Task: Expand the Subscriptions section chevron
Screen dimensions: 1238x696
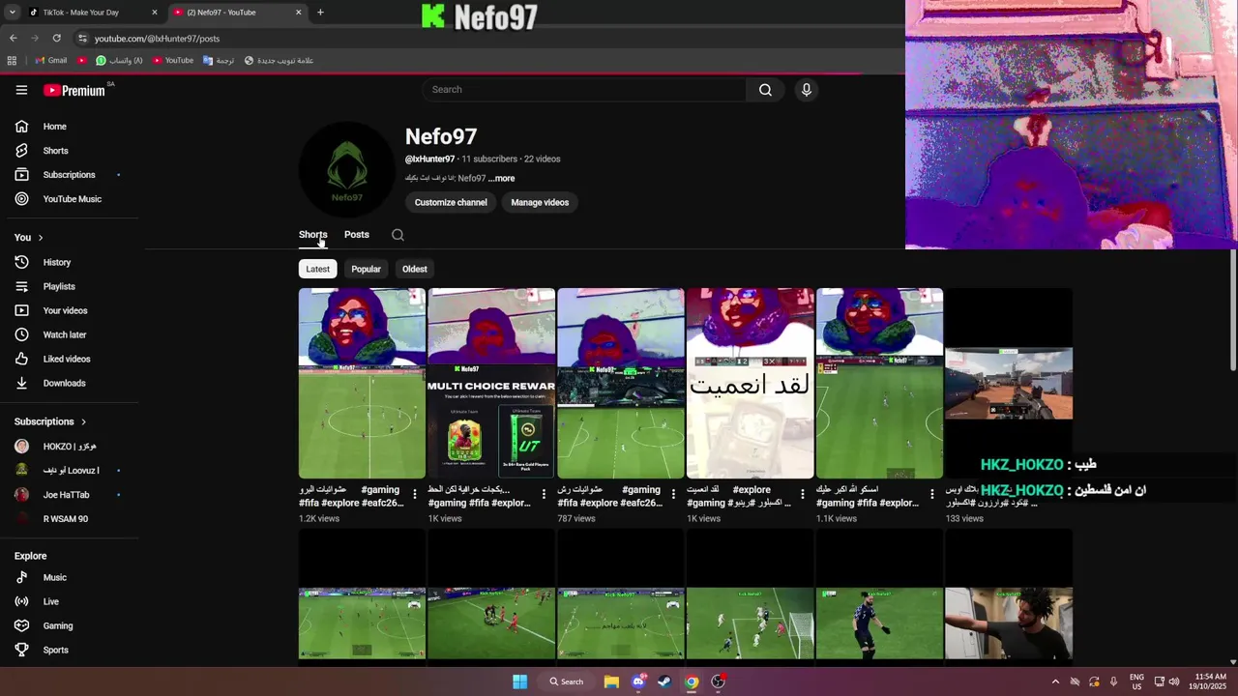Action: [83, 421]
